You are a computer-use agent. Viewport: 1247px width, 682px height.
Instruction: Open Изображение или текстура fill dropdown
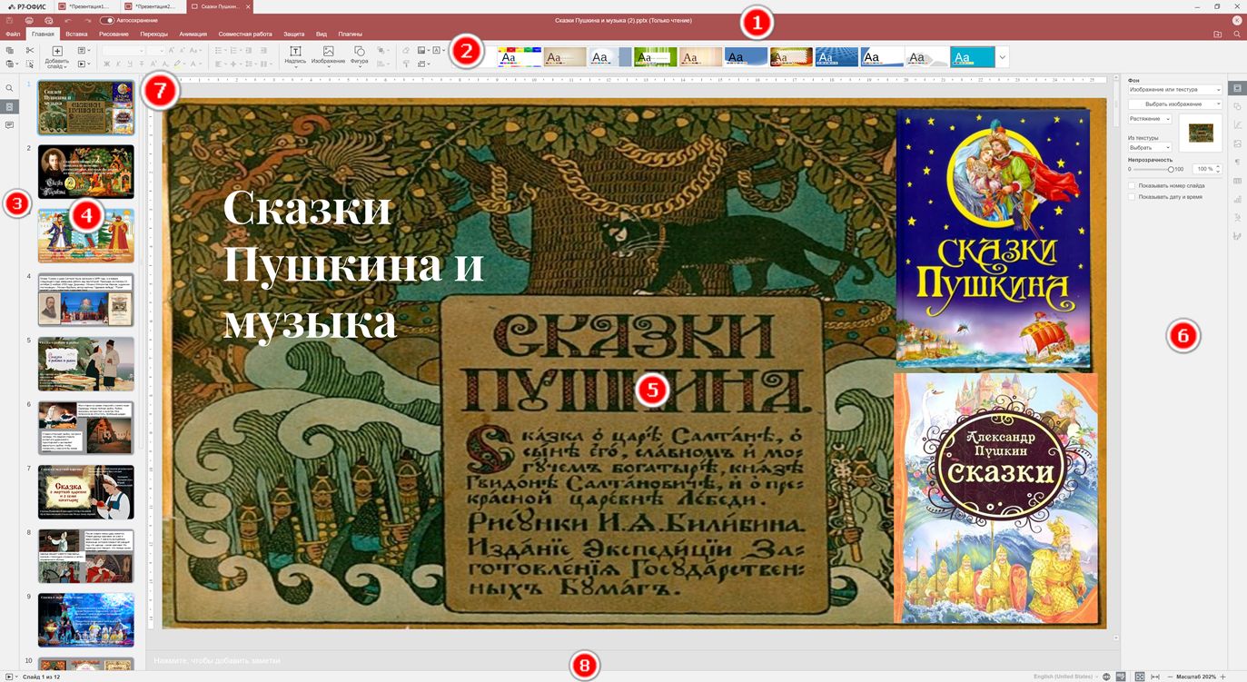[x=1175, y=90]
